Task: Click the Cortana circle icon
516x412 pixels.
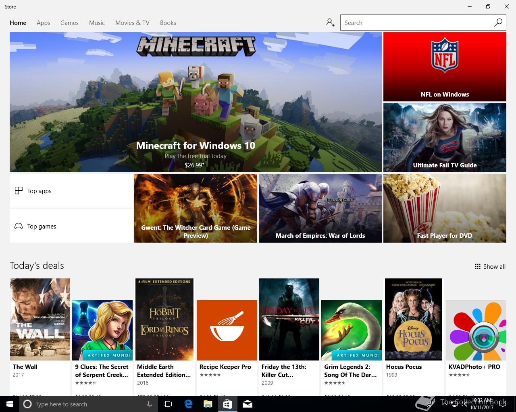Action: pyautogui.click(x=27, y=404)
